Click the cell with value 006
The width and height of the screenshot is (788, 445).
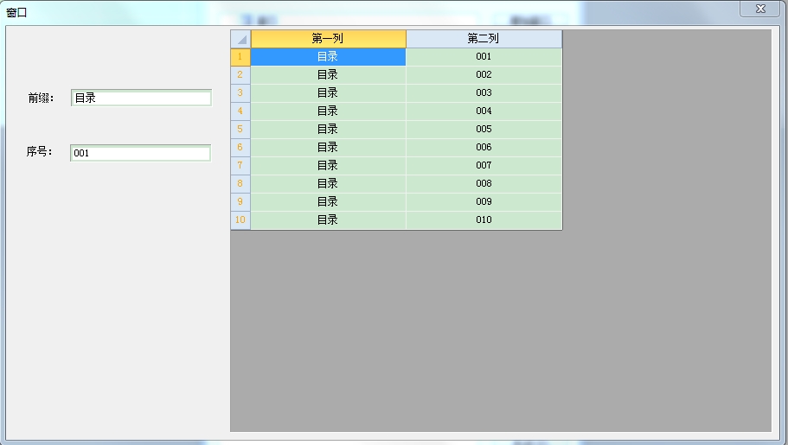(484, 147)
